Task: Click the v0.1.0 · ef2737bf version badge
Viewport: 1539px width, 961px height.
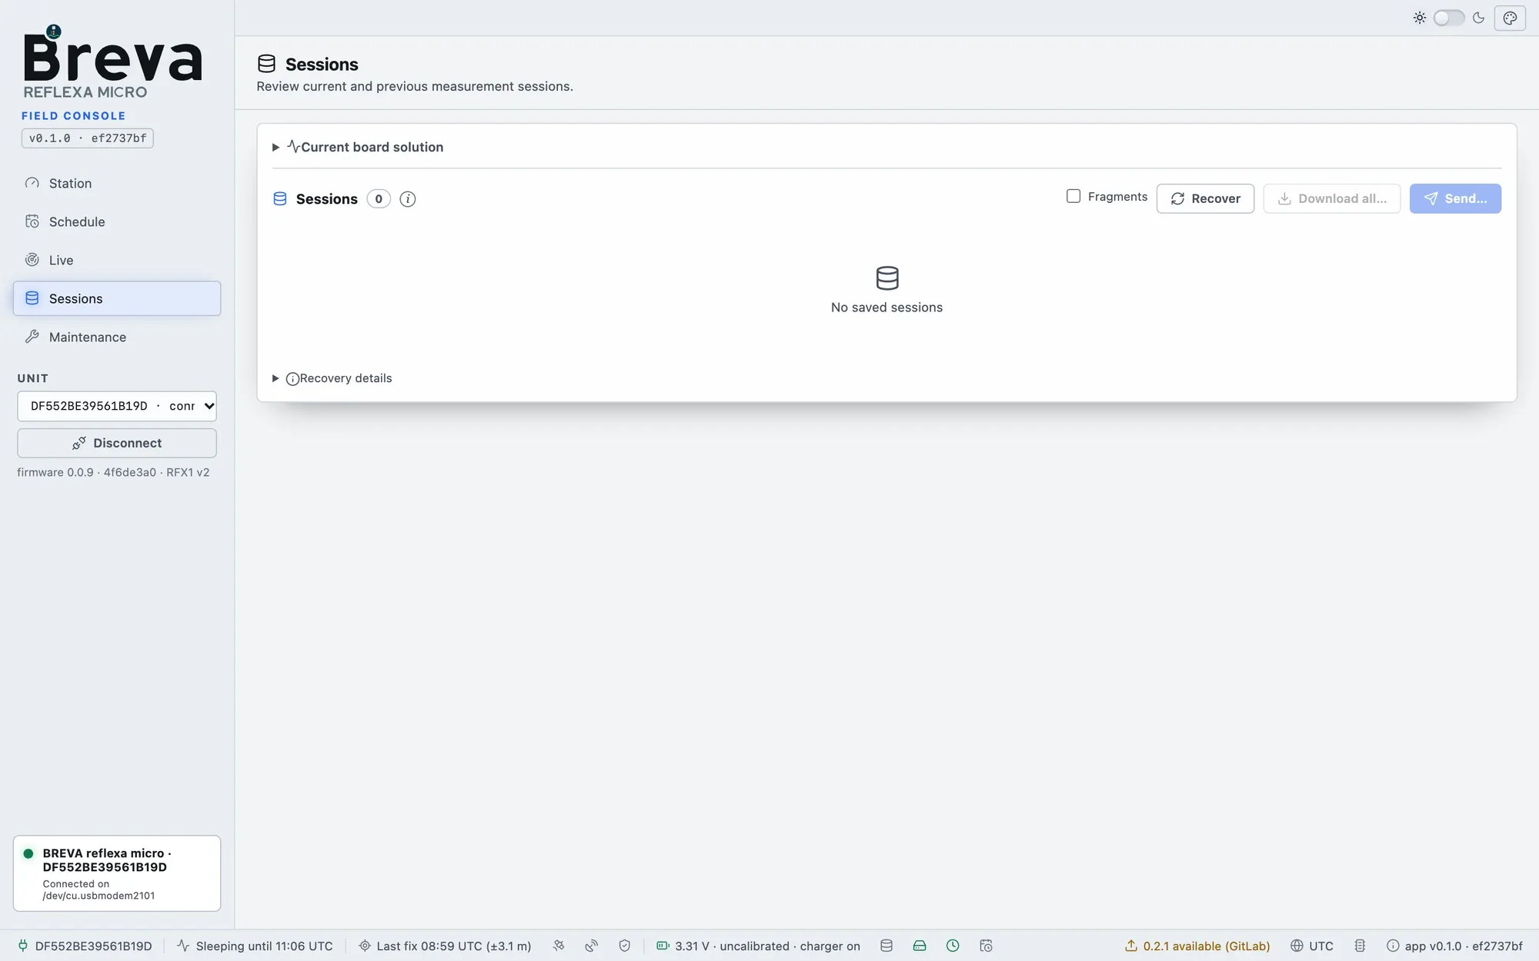Action: pos(88,138)
